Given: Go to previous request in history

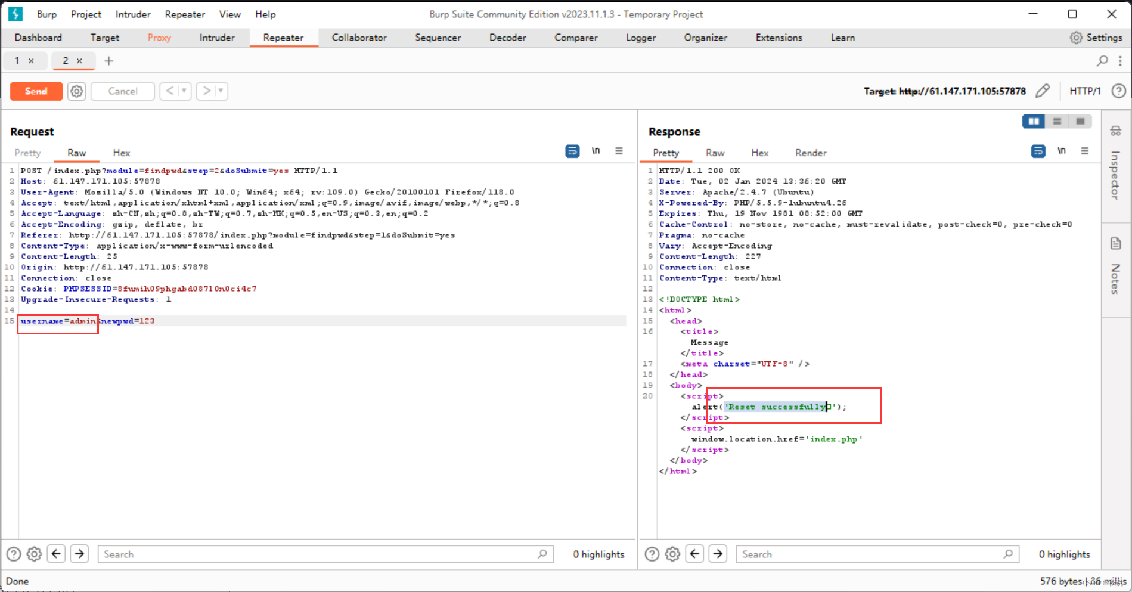Looking at the screenshot, I should 170,91.
